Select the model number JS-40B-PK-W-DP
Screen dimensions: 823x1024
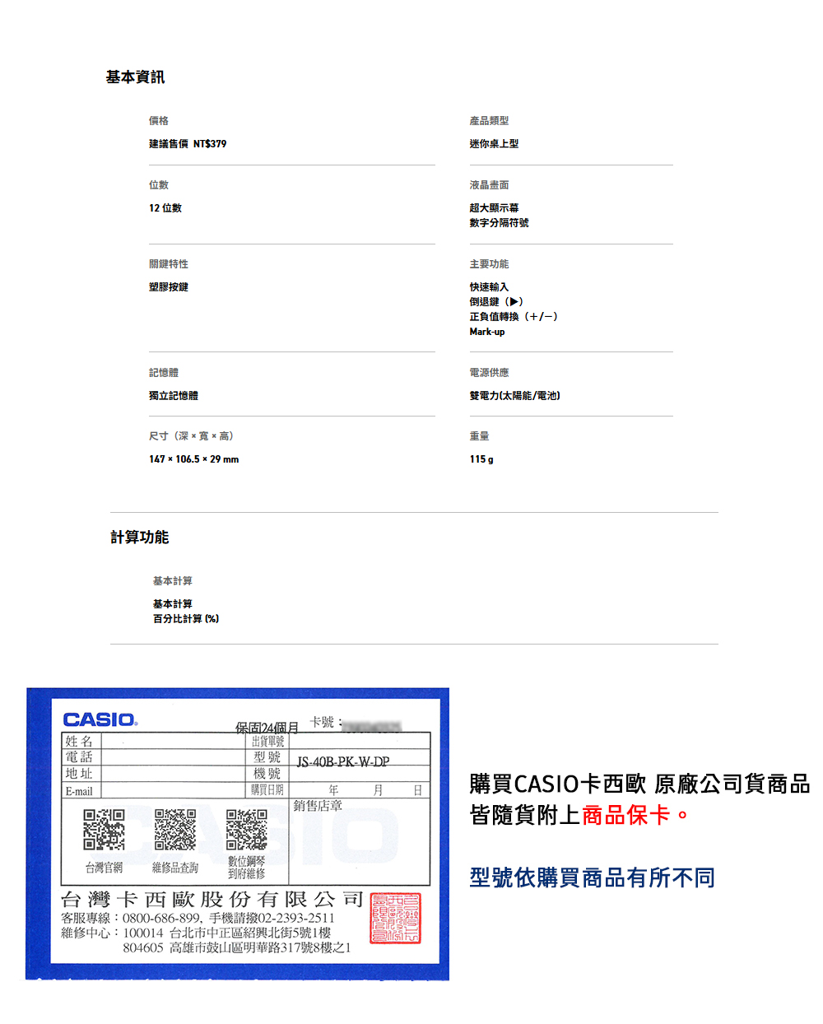(343, 762)
